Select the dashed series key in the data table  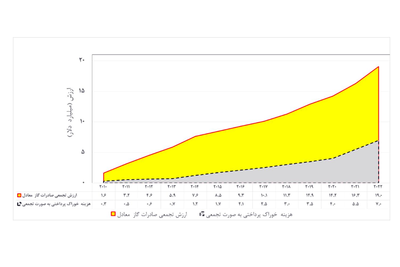(x=19, y=204)
